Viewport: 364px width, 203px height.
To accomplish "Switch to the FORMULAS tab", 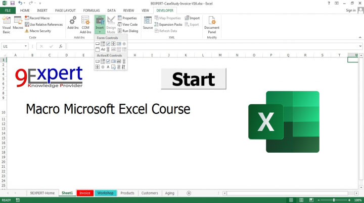I will (x=92, y=11).
